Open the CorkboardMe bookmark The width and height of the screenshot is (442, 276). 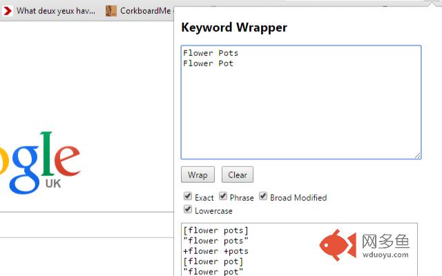[x=138, y=11]
